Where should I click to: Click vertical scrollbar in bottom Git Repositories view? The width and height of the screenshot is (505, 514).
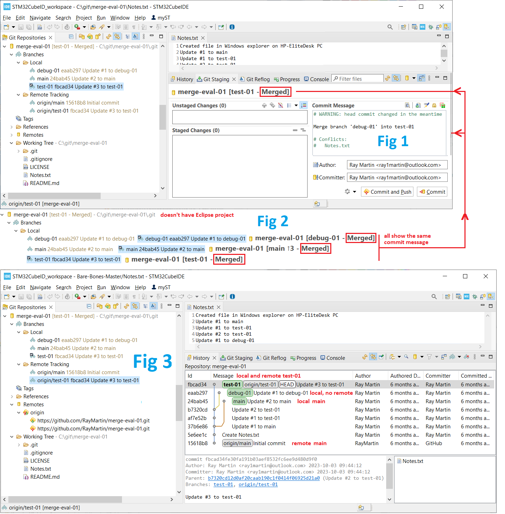(x=179, y=404)
